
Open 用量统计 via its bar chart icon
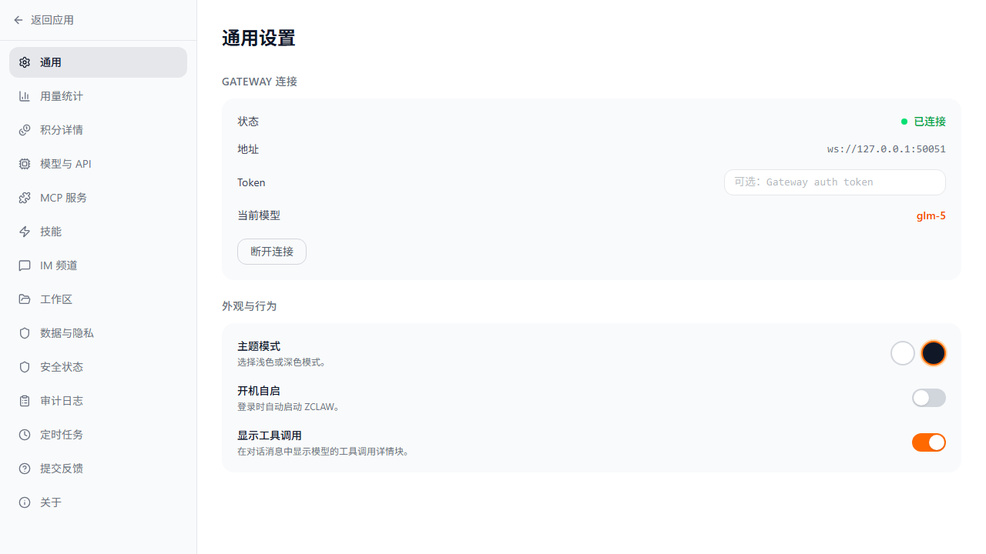tap(25, 96)
